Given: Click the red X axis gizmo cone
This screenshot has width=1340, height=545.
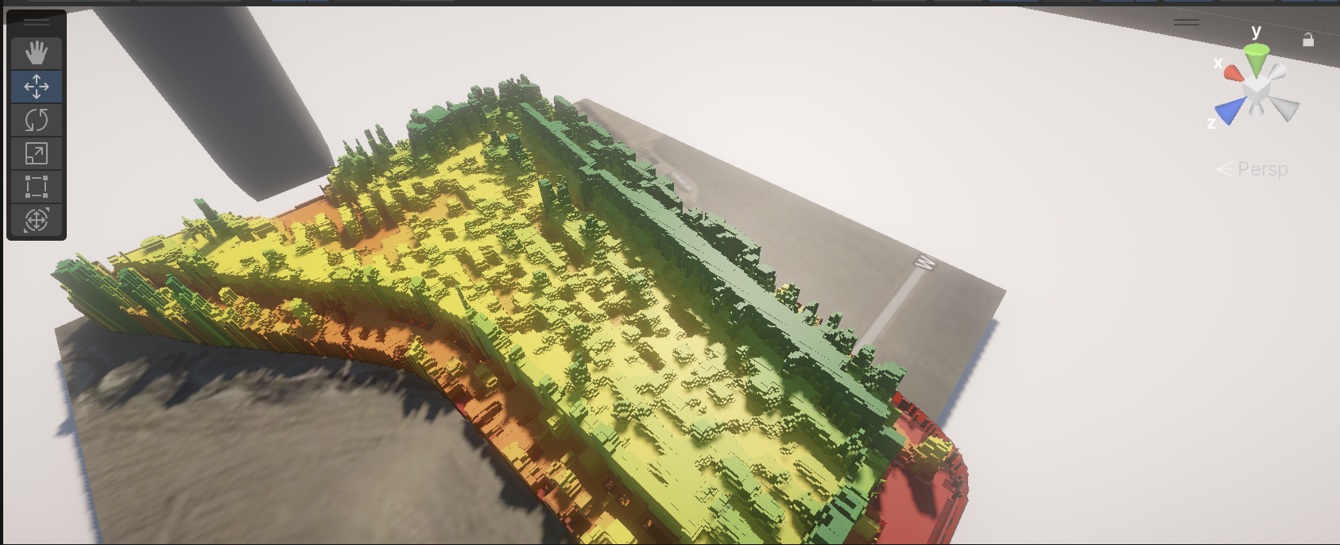Looking at the screenshot, I should coord(1233,74).
